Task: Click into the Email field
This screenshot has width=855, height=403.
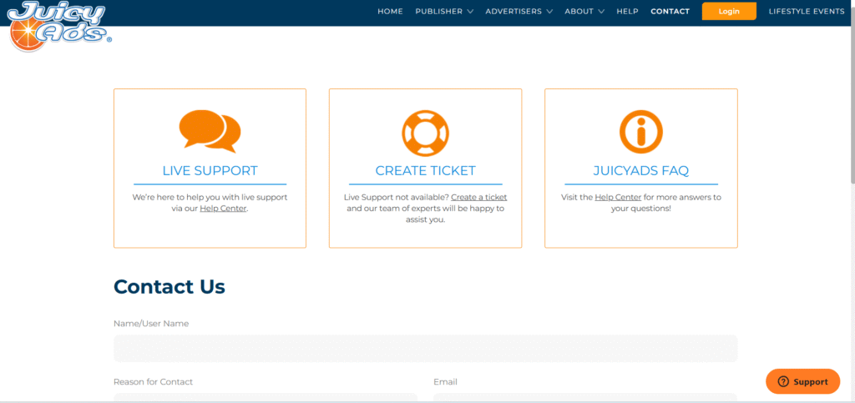Action: (585, 398)
